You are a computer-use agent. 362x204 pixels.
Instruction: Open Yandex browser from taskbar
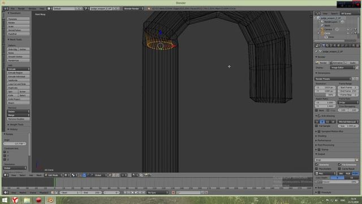(x=15, y=200)
